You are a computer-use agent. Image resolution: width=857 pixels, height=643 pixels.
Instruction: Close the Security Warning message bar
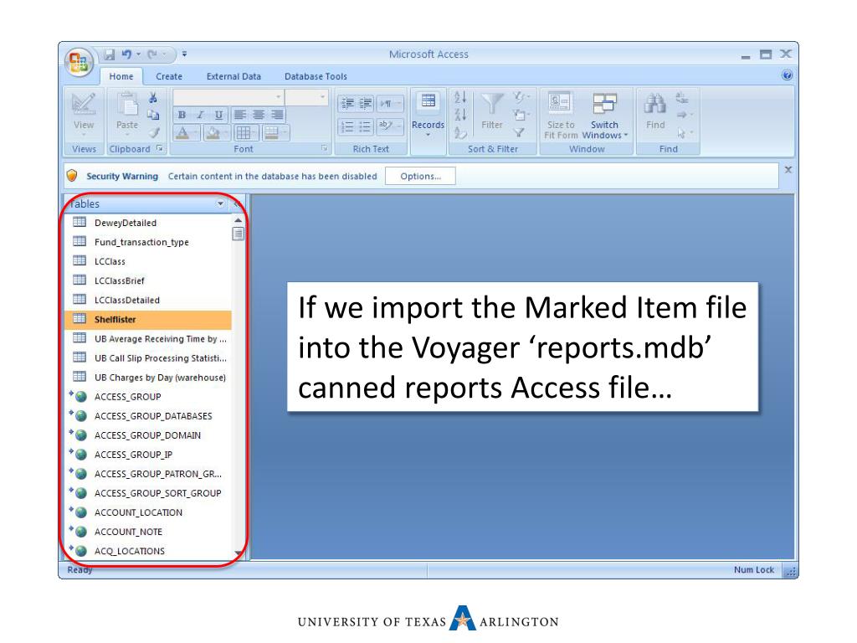click(788, 170)
